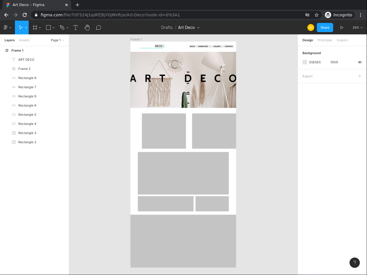Click the Frame 1 label on canvas
The width and height of the screenshot is (367, 275).
tap(136, 39)
